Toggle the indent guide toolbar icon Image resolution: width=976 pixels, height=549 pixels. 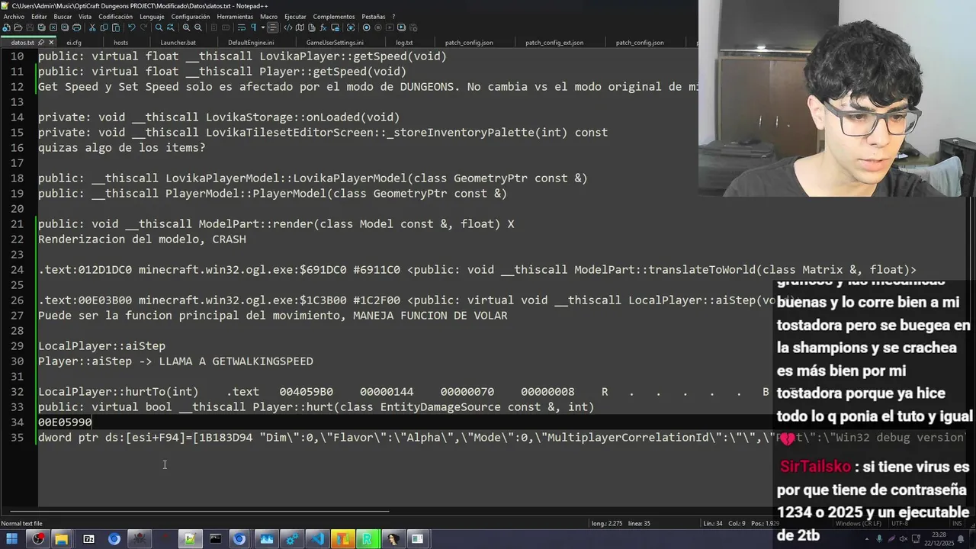pos(273,27)
